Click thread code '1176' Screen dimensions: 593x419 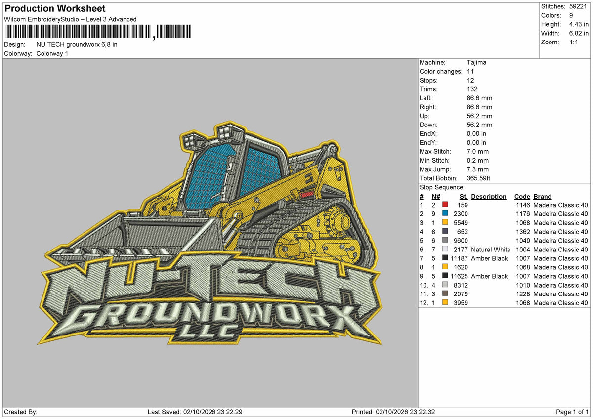coord(523,214)
